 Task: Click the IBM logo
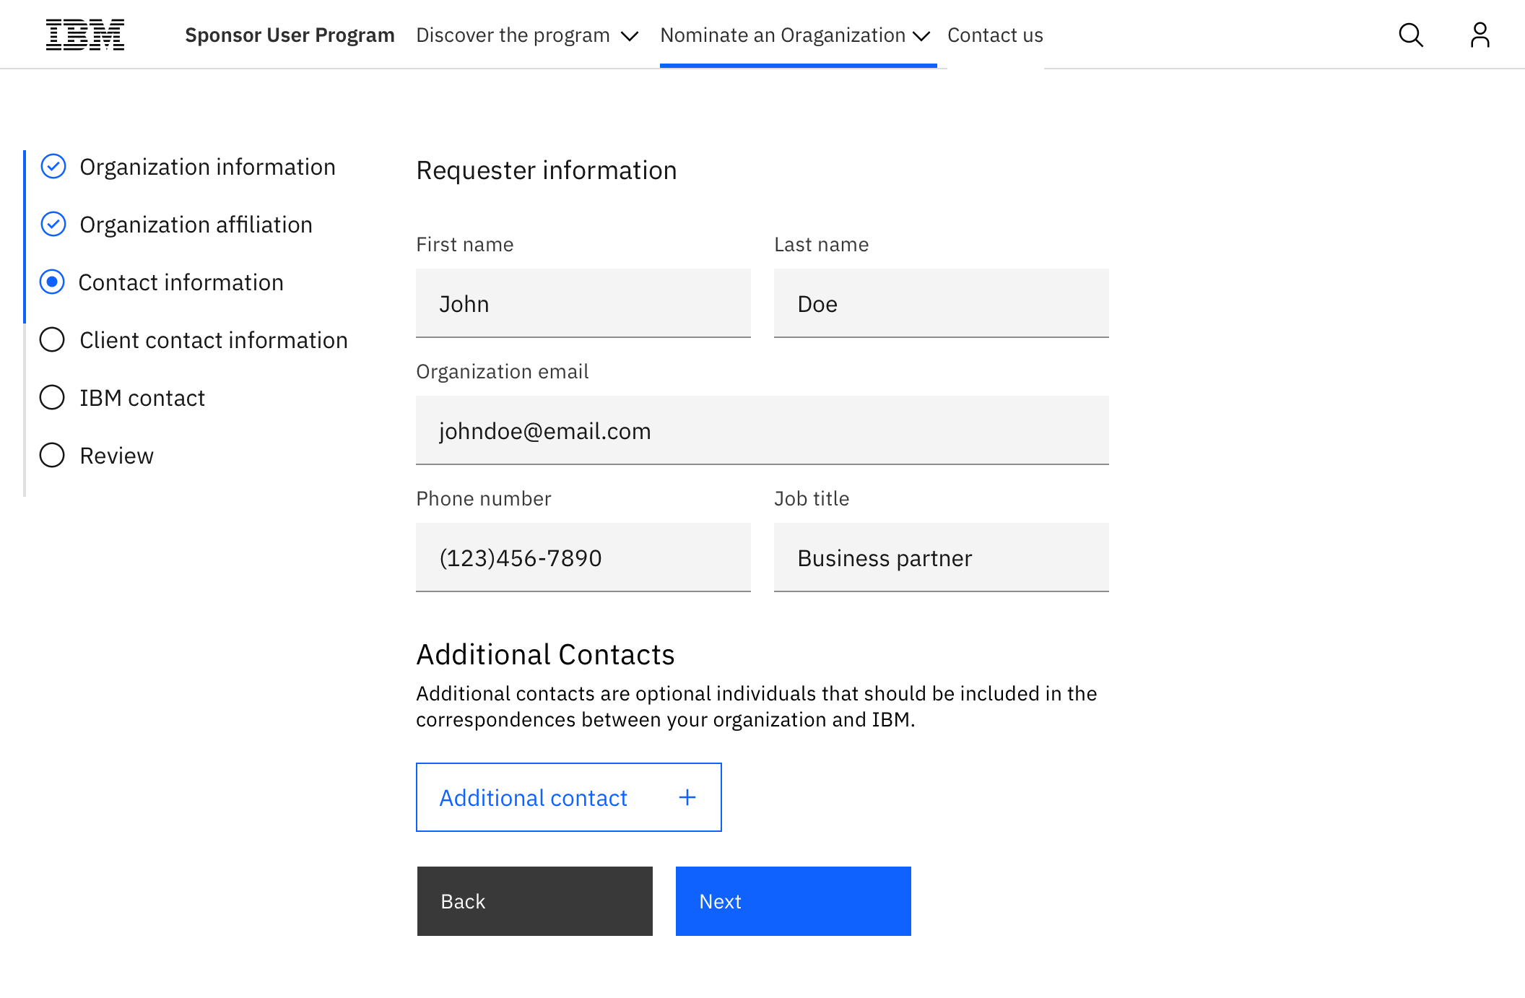point(85,35)
